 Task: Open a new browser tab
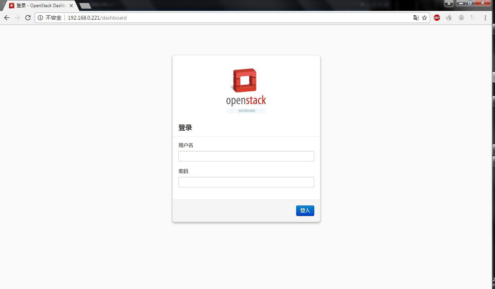click(85, 6)
